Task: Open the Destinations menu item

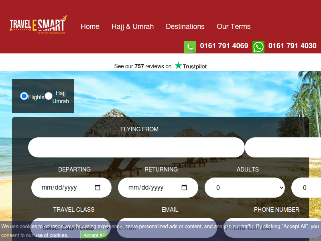Action: 185,27
